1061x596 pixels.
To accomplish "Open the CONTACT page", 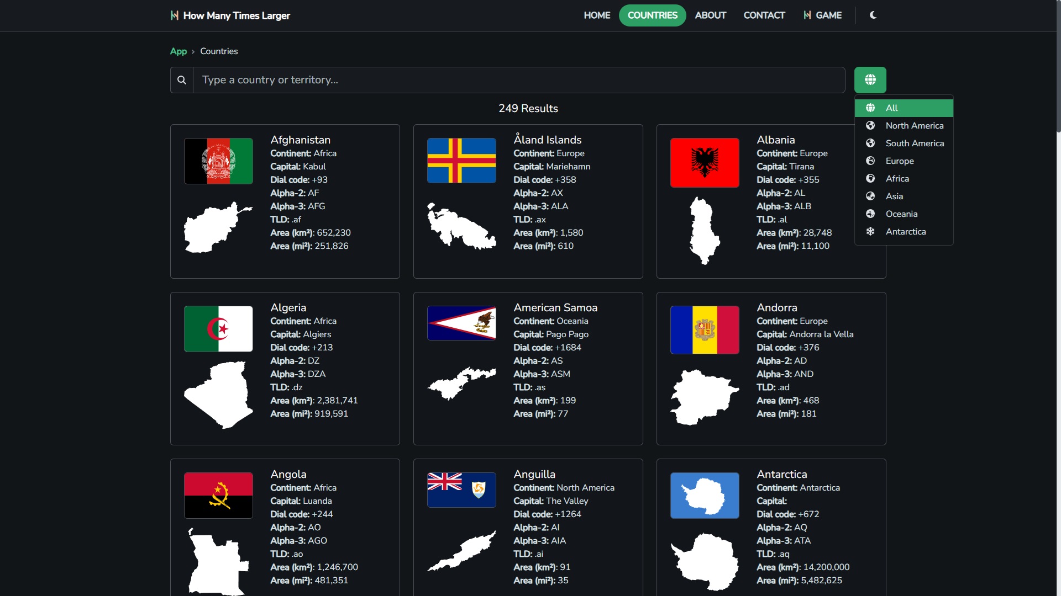I will 764,15.
